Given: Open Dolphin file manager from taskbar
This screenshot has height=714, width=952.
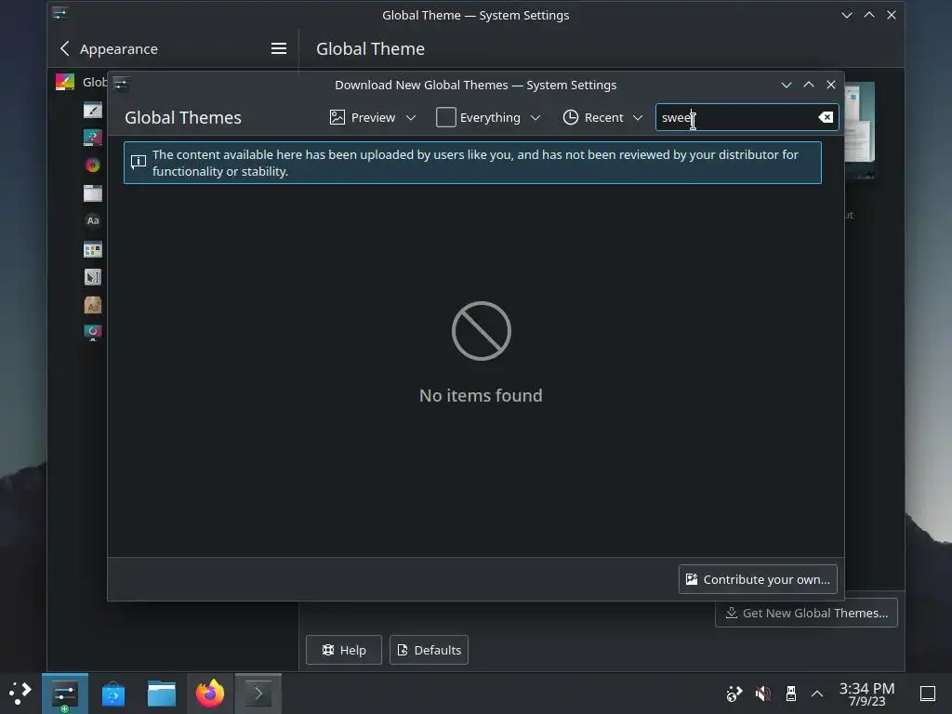Looking at the screenshot, I should tap(162, 694).
